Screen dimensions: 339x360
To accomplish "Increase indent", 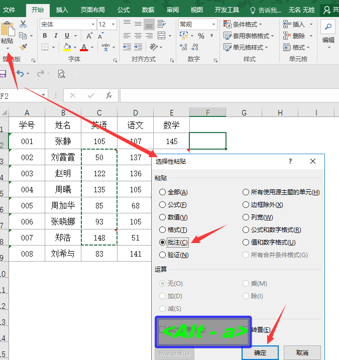I will click(138, 47).
